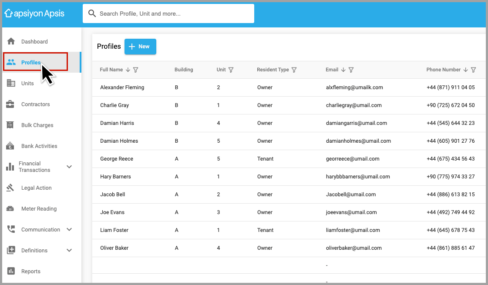The width and height of the screenshot is (488, 285).
Task: Click the Communication phone icon
Action: click(11, 229)
